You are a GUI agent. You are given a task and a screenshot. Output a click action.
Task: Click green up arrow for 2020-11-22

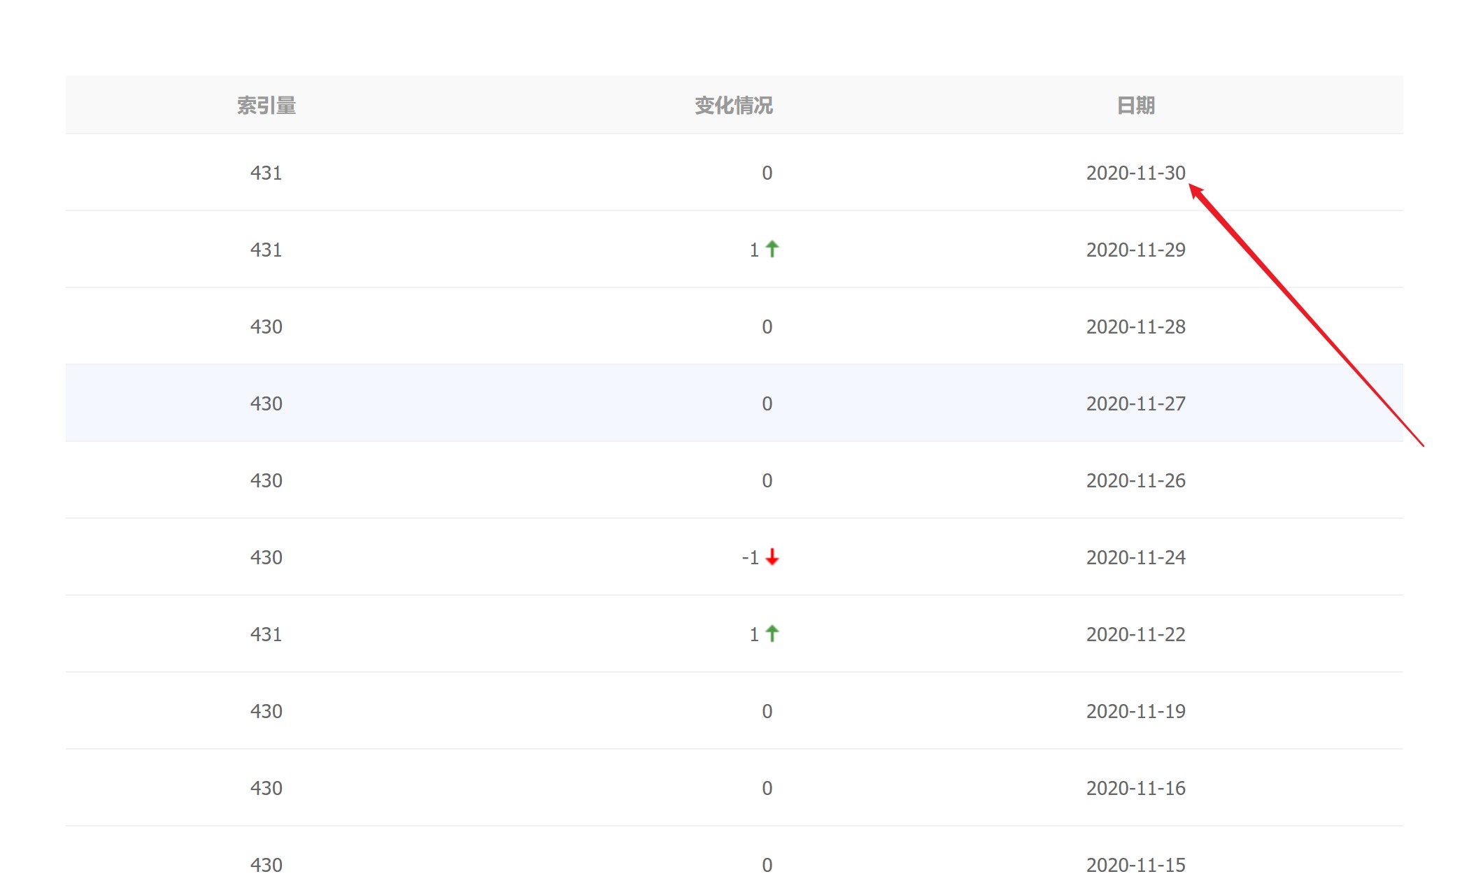pos(772,633)
